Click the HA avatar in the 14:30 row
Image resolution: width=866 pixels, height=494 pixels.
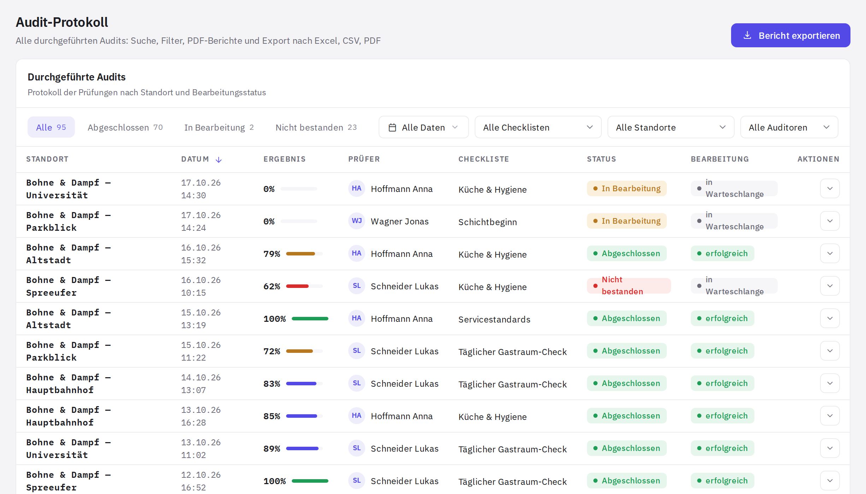coord(356,188)
